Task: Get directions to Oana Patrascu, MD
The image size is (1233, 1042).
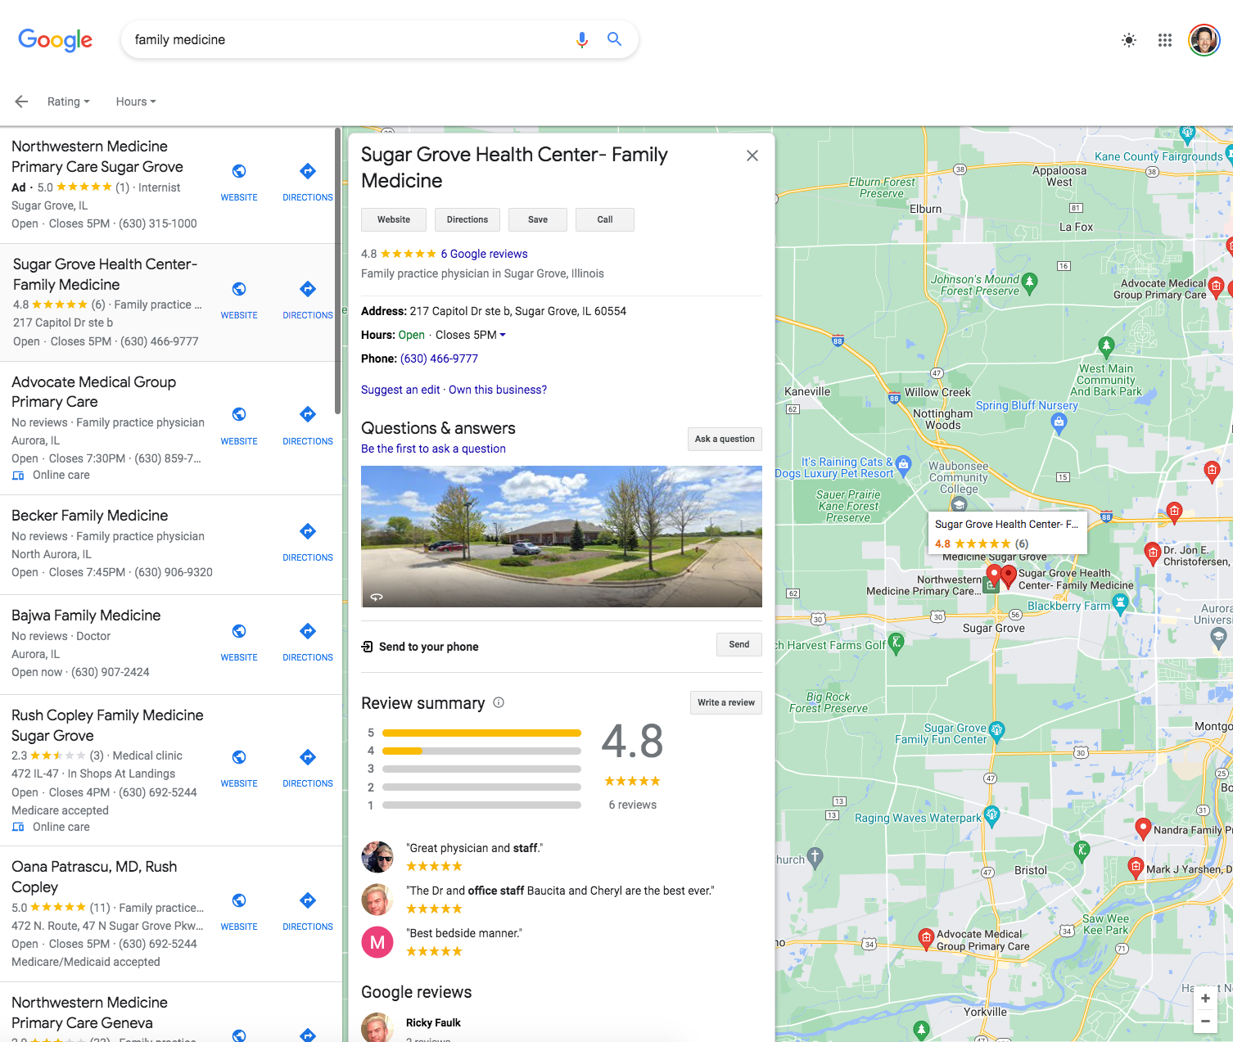Action: tap(308, 911)
